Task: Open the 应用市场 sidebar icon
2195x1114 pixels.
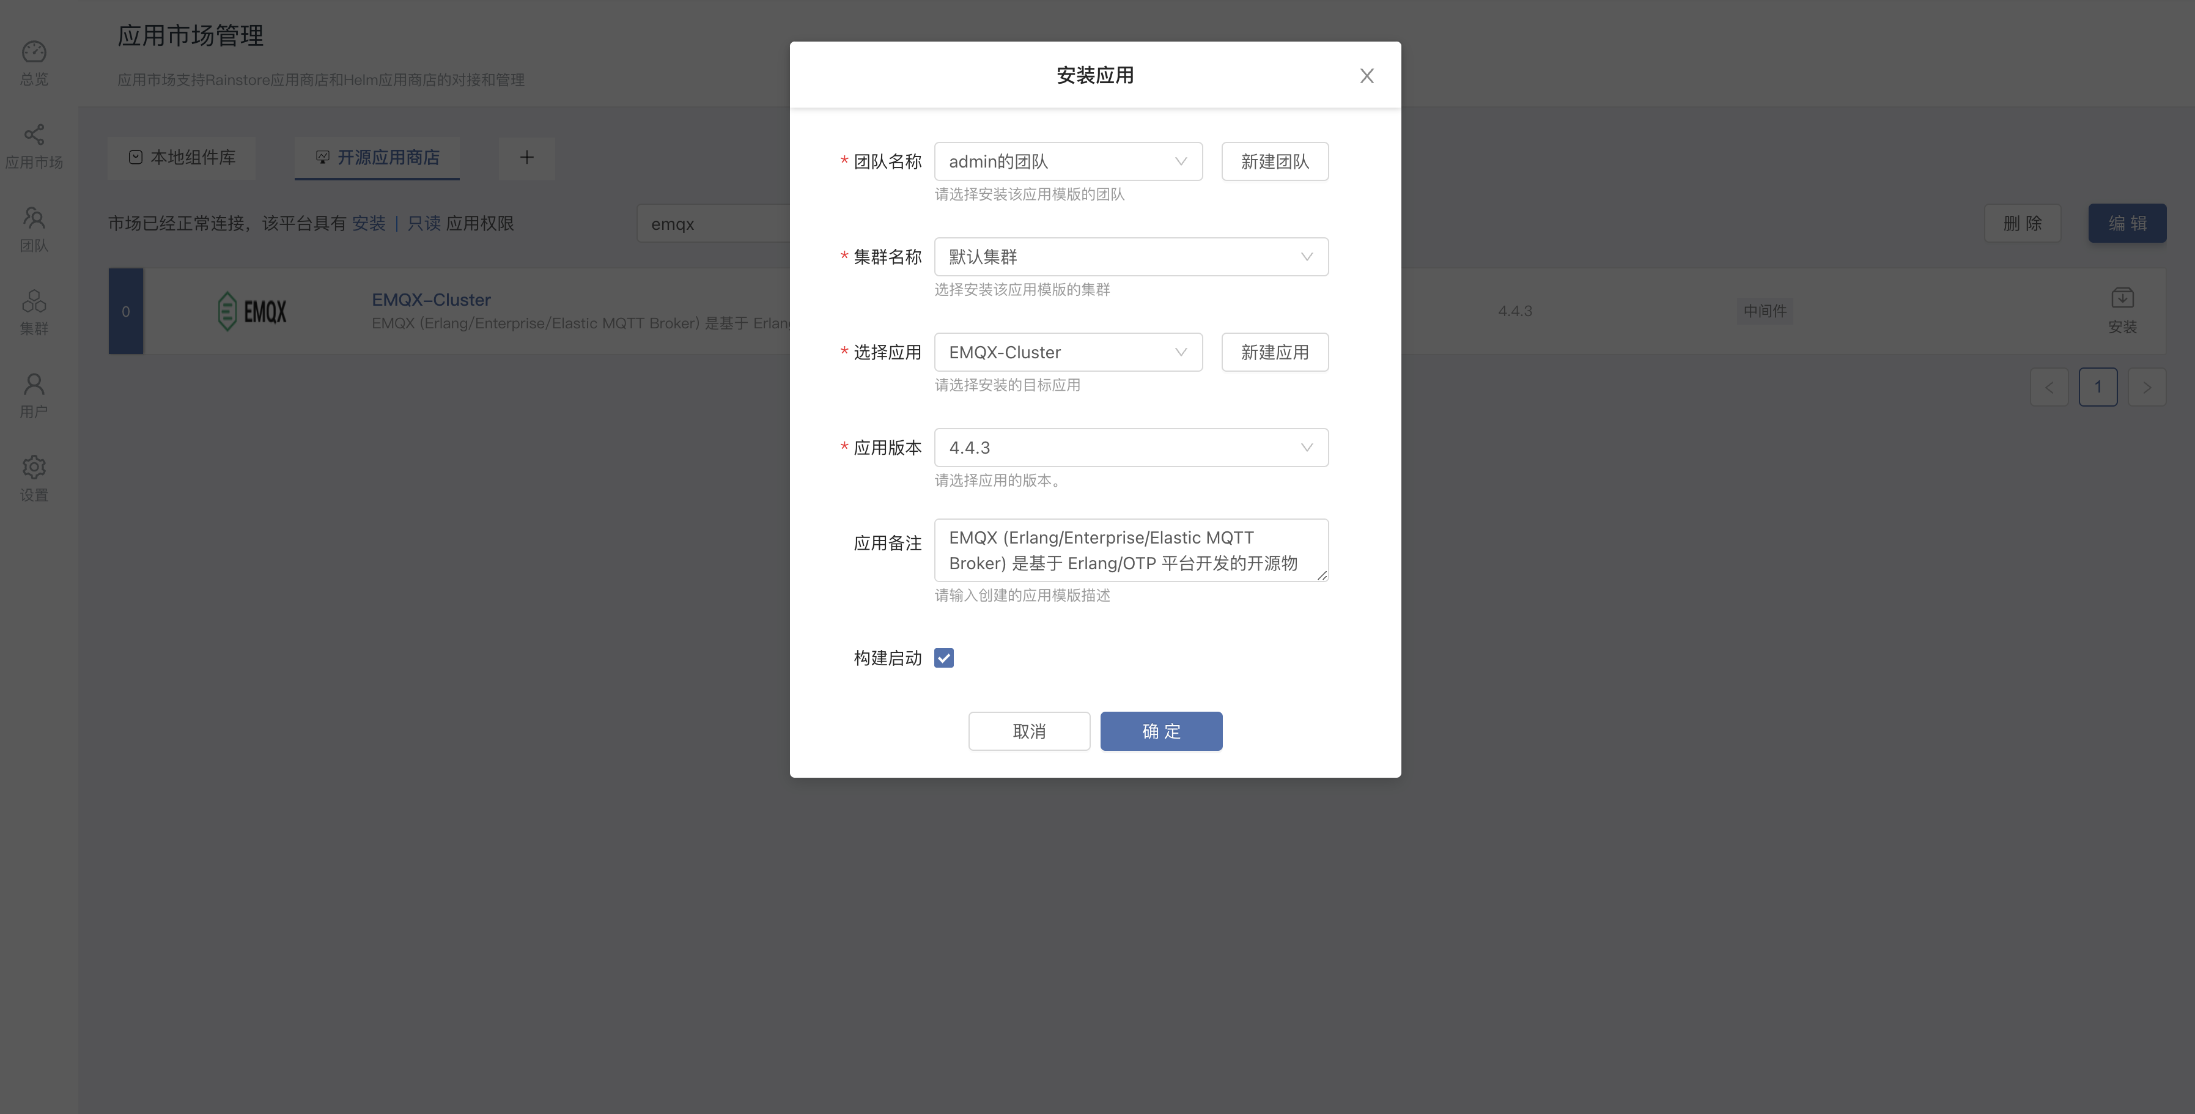Action: coord(34,146)
